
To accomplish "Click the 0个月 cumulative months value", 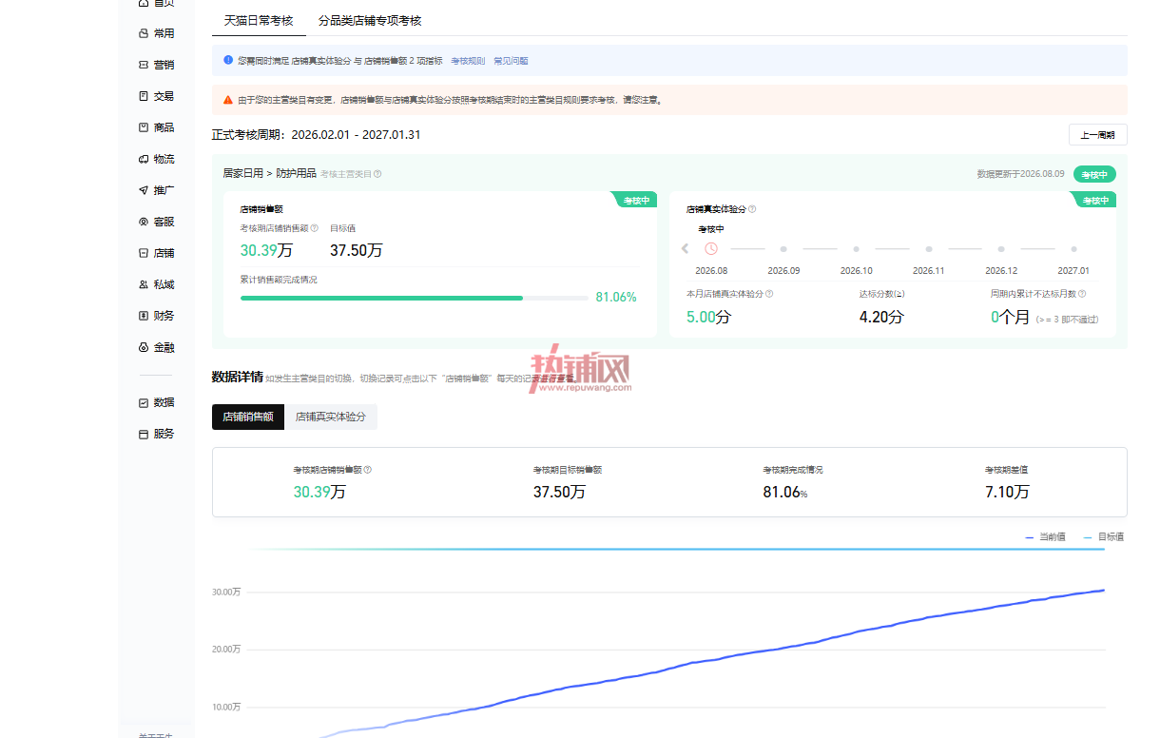I will coord(1010,317).
